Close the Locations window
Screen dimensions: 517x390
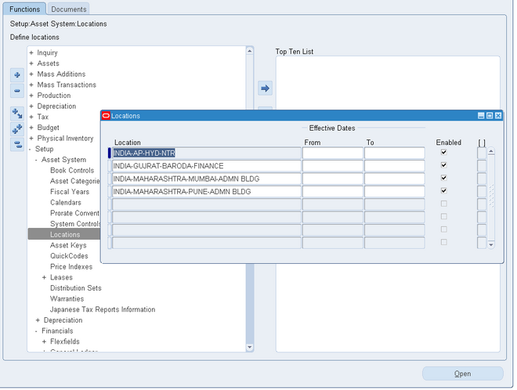(498, 116)
